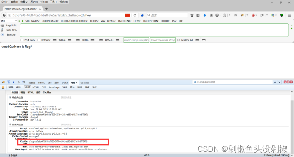Click the browser search box
The width and height of the screenshot is (294, 157).
tap(167, 15)
